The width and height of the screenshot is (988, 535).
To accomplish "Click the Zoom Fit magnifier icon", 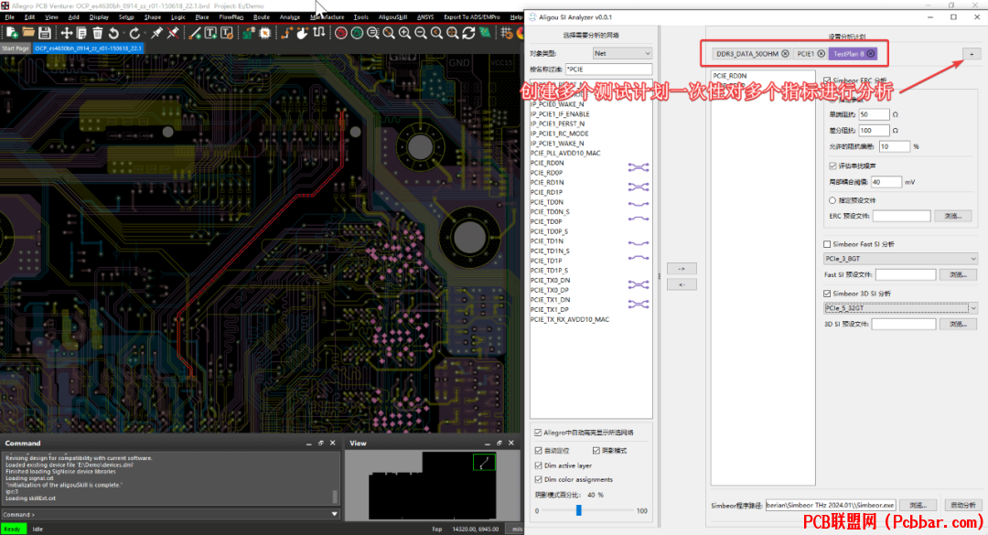I will 389,33.
